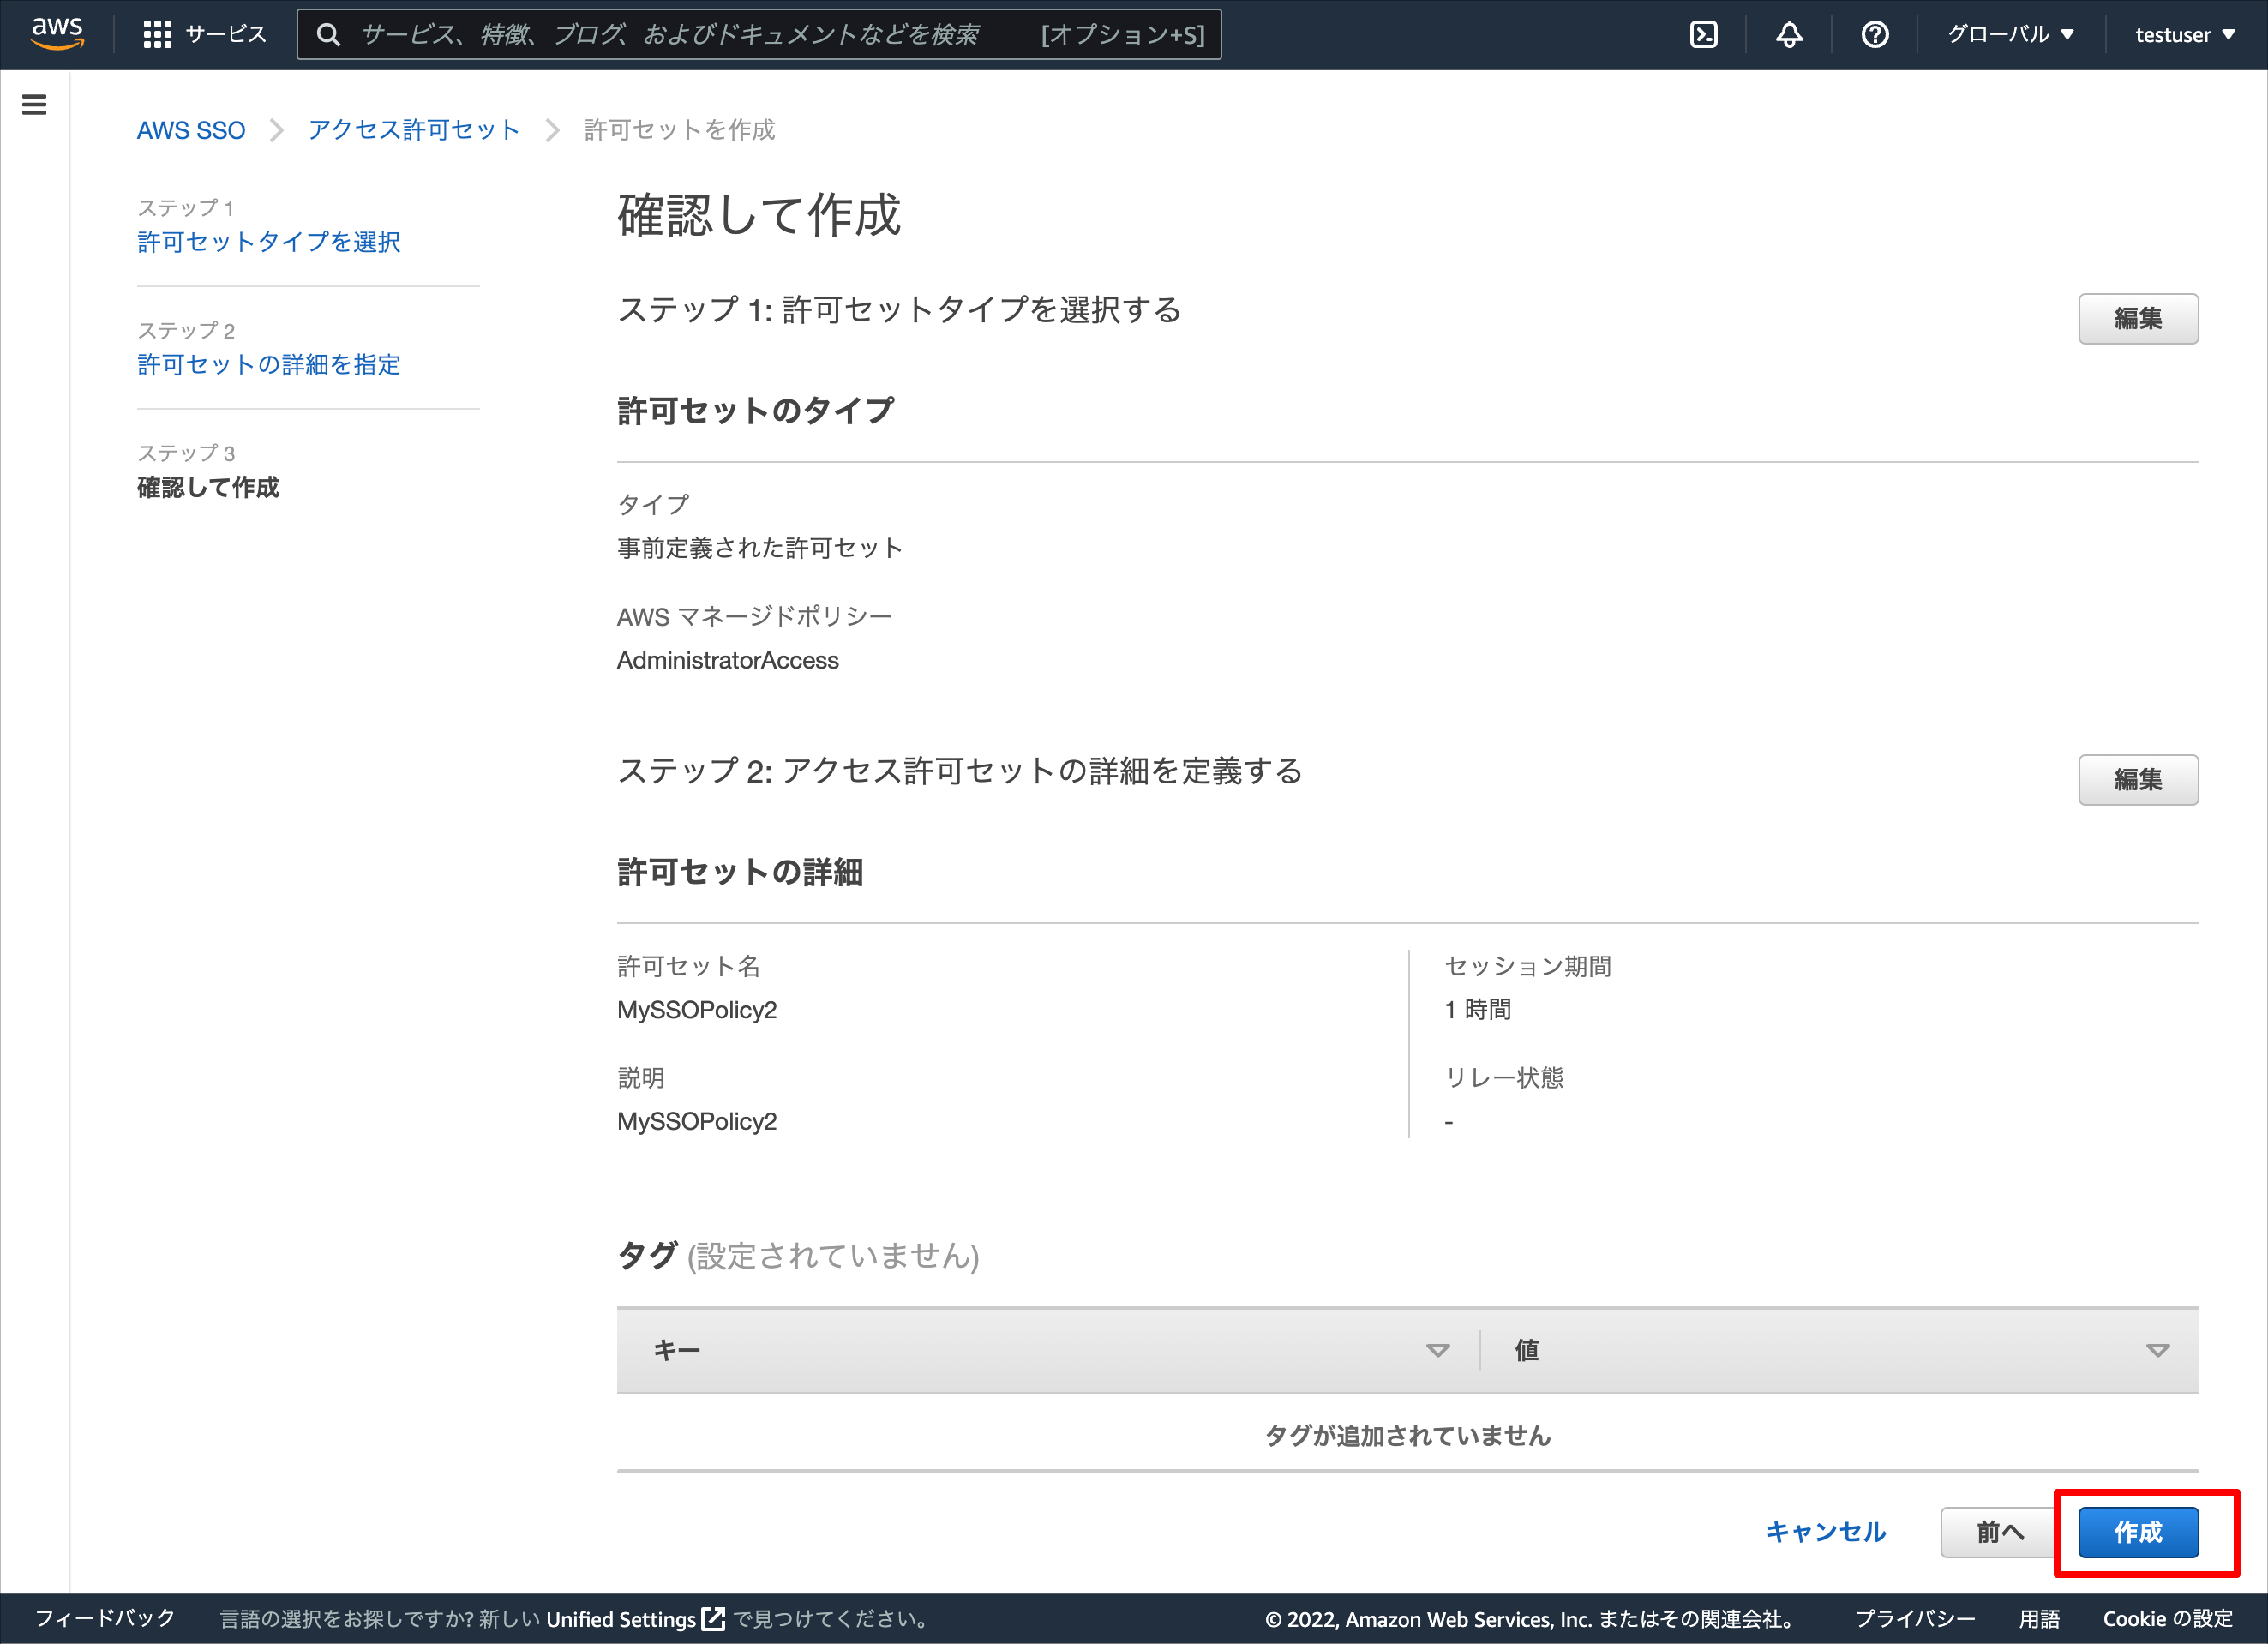The width and height of the screenshot is (2268, 1644).
Task: Click the AWS logo home icon
Action: click(x=57, y=33)
